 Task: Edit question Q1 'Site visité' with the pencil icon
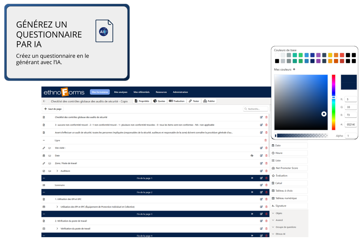click(261, 148)
